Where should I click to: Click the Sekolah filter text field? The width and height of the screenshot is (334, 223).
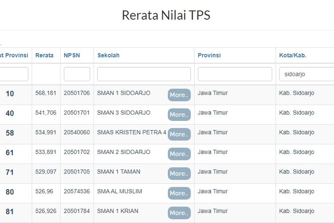[x=144, y=74]
